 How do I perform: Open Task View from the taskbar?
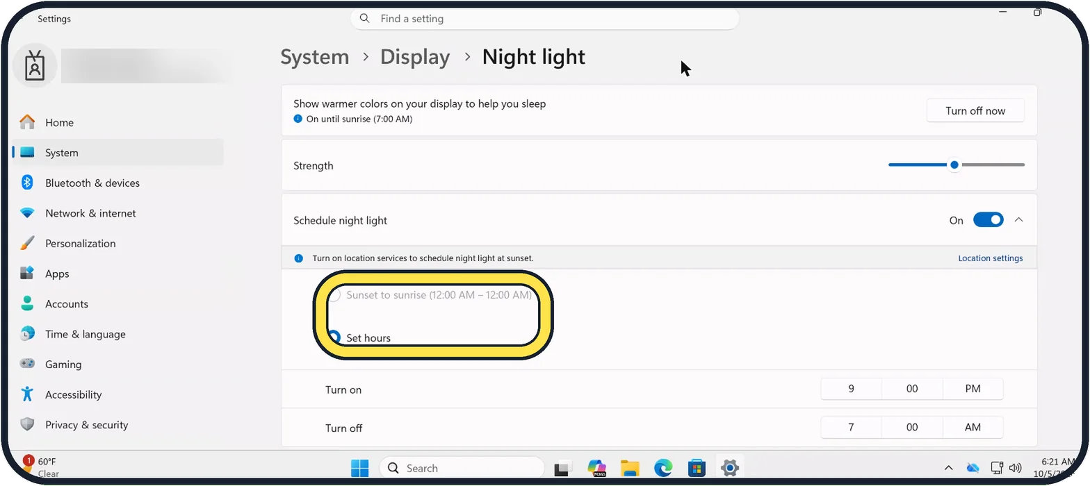click(562, 468)
